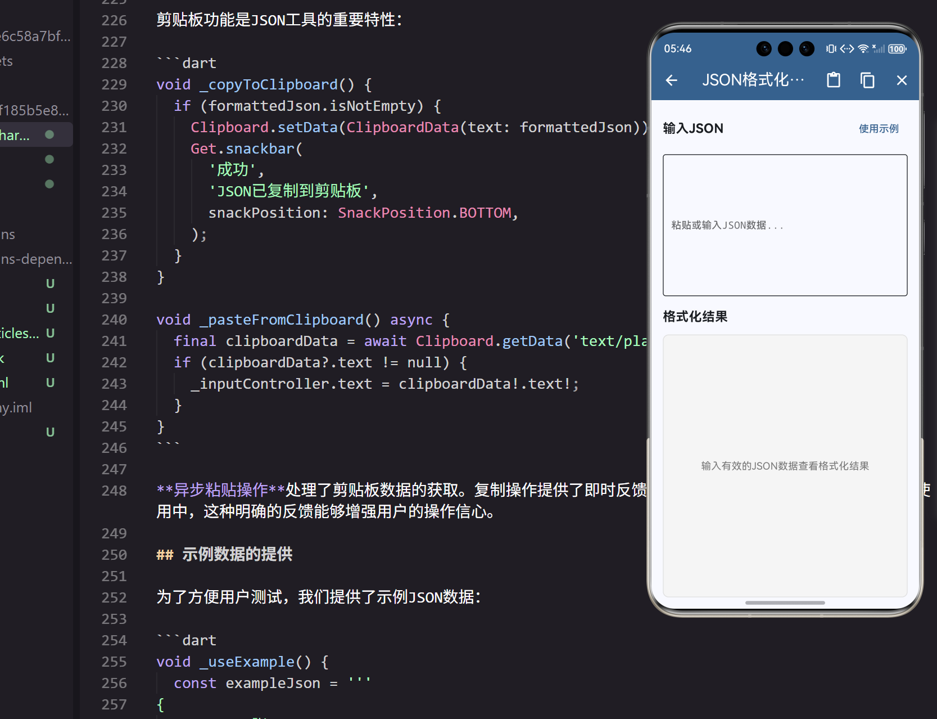Select the 'ns-depen...' item in sidebar
Viewport: 937px width, 719px height.
click(36, 259)
